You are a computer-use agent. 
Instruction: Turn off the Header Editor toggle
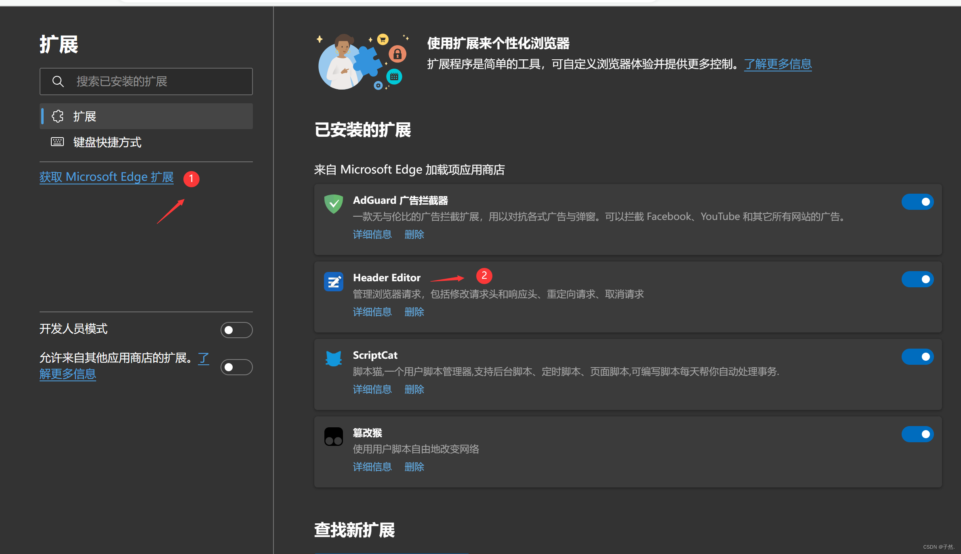[917, 279]
